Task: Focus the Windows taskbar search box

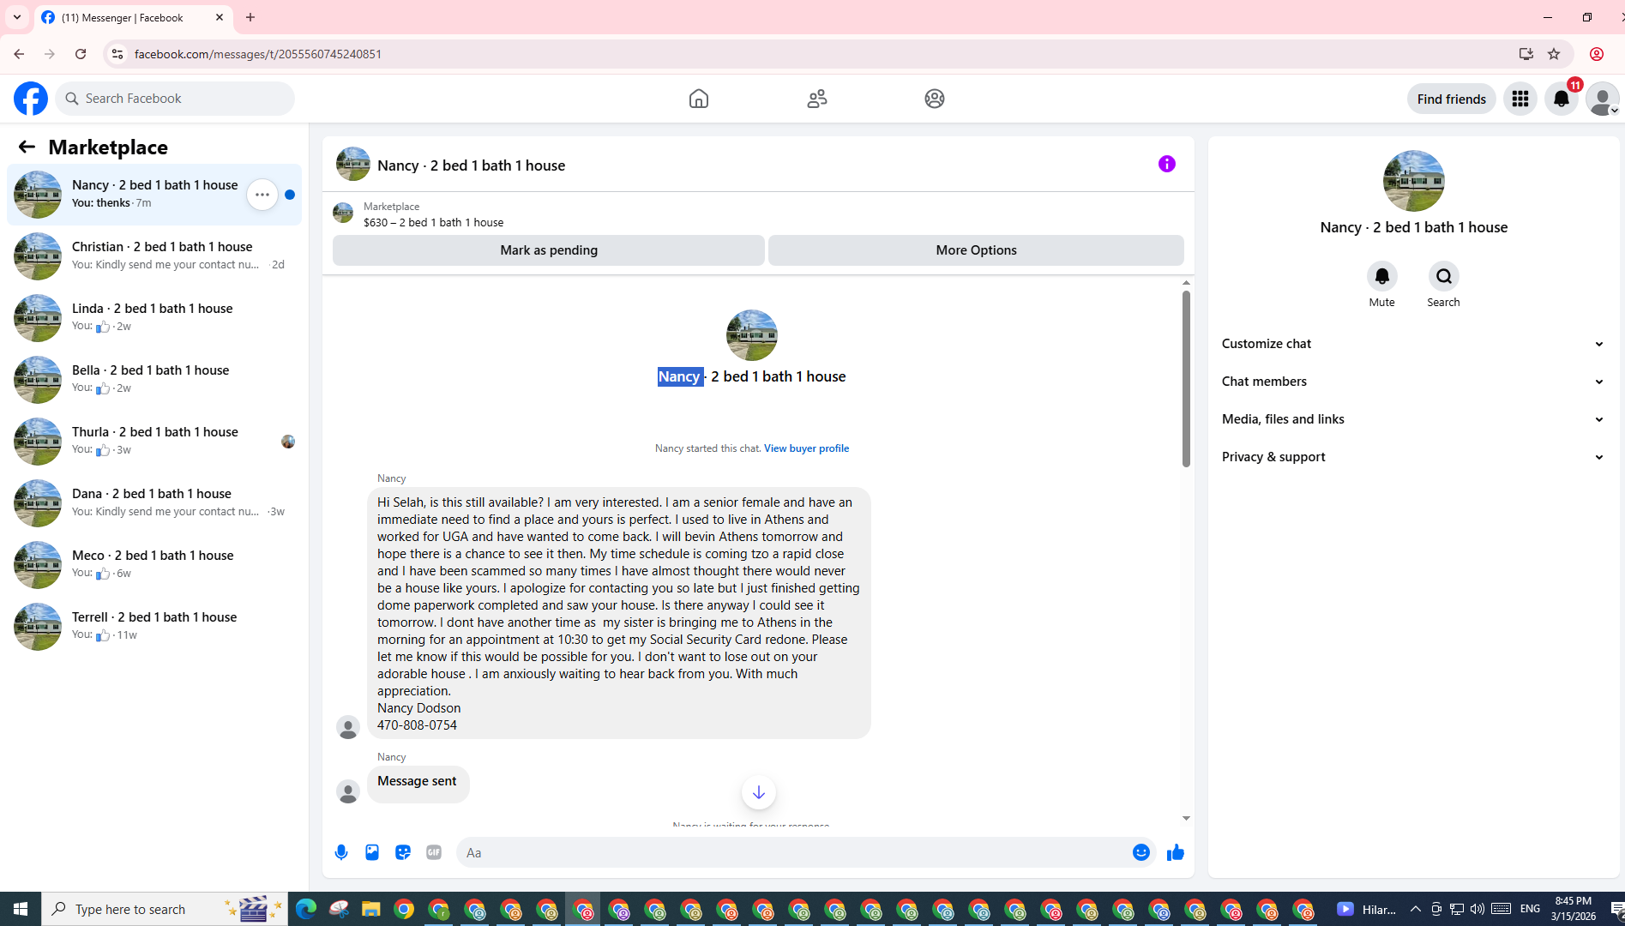Action: (165, 909)
